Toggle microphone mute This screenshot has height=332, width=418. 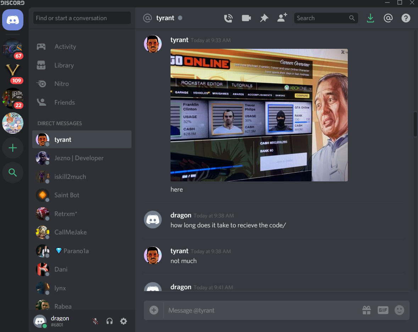pyautogui.click(x=95, y=321)
